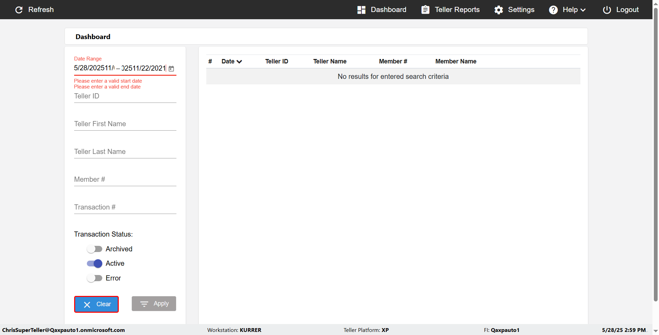Image resolution: width=659 pixels, height=335 pixels.
Task: Select the Logout menu item
Action: click(x=621, y=10)
